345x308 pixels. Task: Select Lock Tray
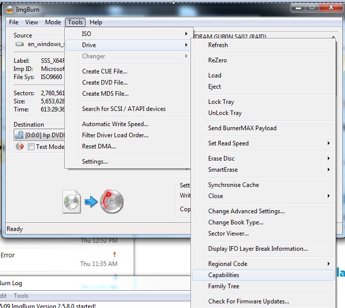[x=263, y=102]
